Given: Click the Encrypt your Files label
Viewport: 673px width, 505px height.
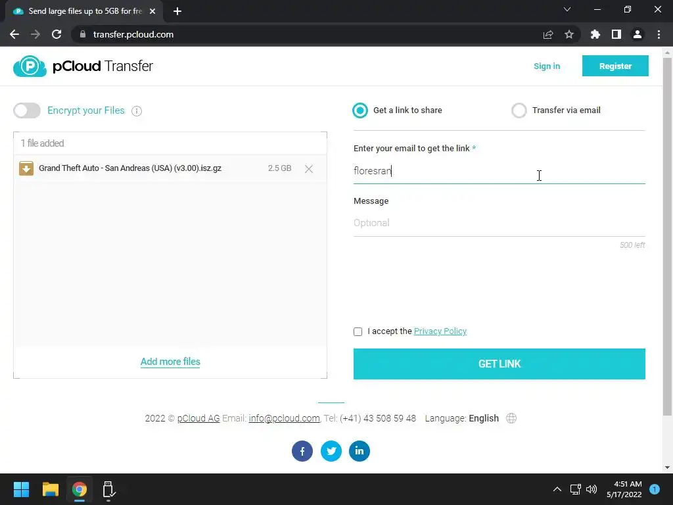Looking at the screenshot, I should tap(86, 110).
